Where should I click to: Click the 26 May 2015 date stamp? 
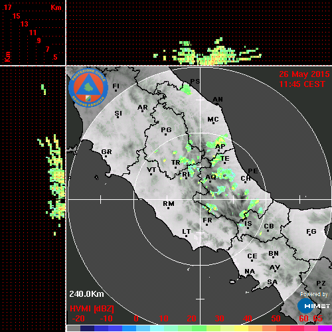point(304,74)
